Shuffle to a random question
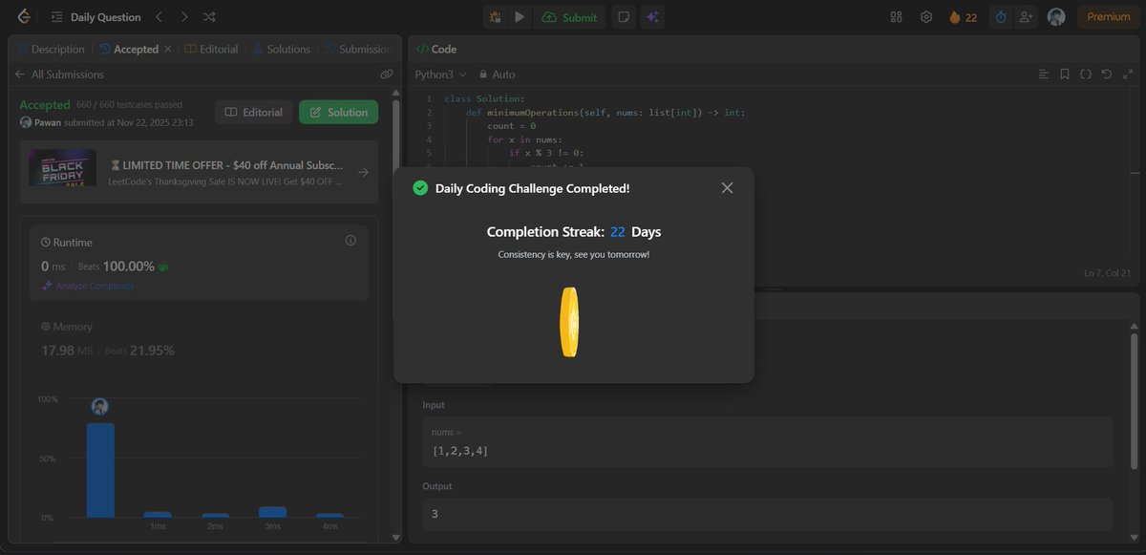Image resolution: width=1146 pixels, height=555 pixels. (208, 16)
